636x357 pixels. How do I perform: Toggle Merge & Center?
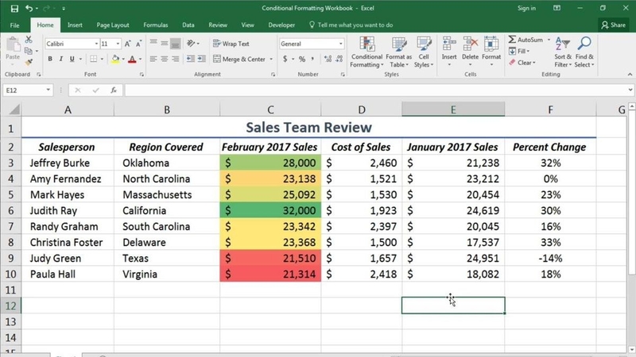point(239,59)
